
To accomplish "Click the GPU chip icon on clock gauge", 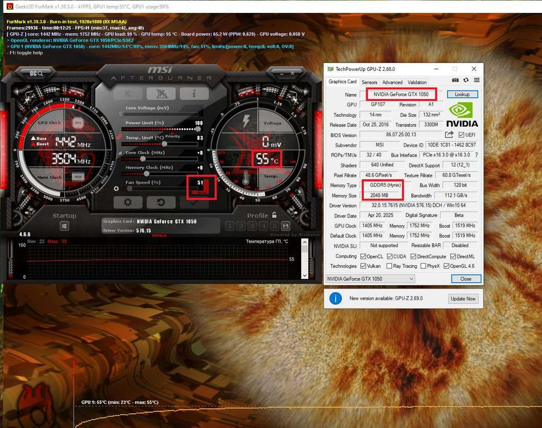I will point(78,122).
